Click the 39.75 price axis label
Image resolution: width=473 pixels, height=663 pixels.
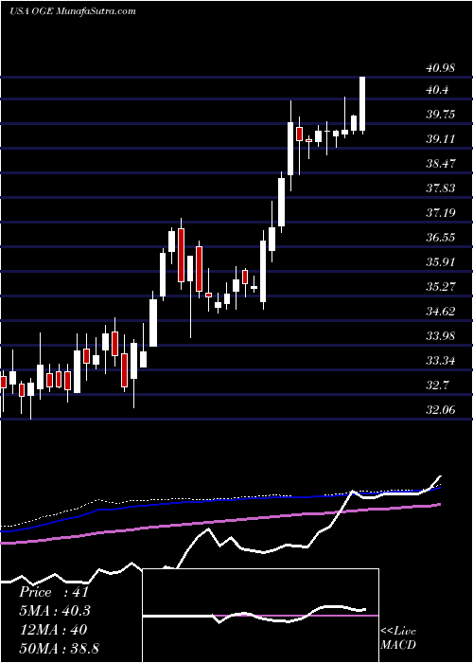(440, 115)
